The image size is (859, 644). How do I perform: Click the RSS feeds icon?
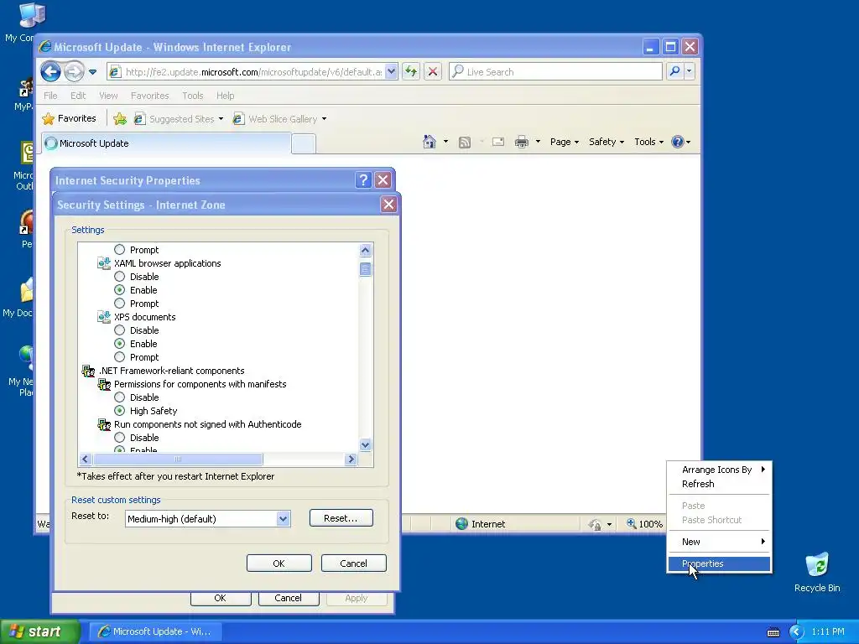coord(465,143)
